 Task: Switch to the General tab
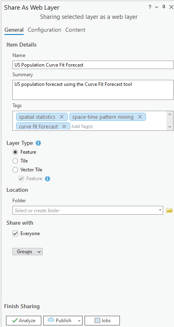pos(14,30)
